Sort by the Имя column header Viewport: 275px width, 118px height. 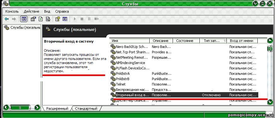[x=129, y=41]
